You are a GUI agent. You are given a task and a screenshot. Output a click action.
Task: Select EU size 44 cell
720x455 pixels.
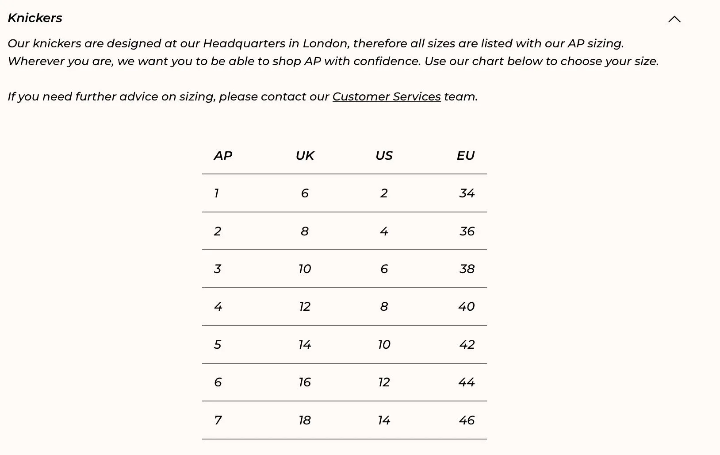466,382
